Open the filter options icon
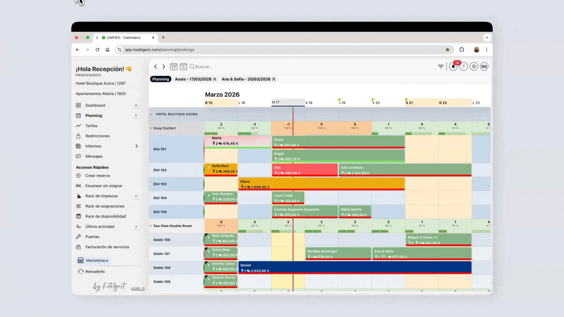Image resolution: width=564 pixels, height=317 pixels. pos(441,67)
